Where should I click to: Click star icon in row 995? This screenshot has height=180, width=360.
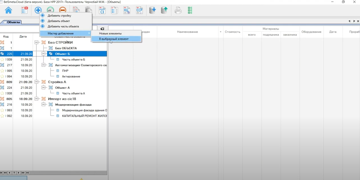coord(2,71)
